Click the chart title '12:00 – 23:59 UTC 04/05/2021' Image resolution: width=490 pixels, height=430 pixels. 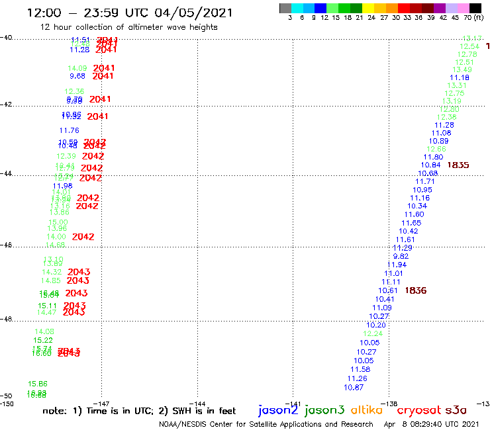[130, 13]
